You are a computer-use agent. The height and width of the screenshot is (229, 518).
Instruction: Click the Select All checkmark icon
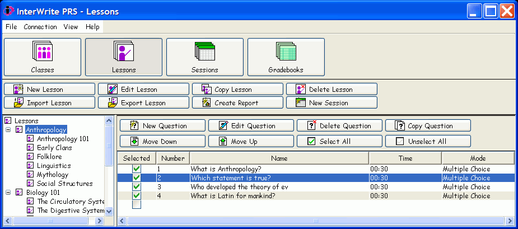[311, 142]
